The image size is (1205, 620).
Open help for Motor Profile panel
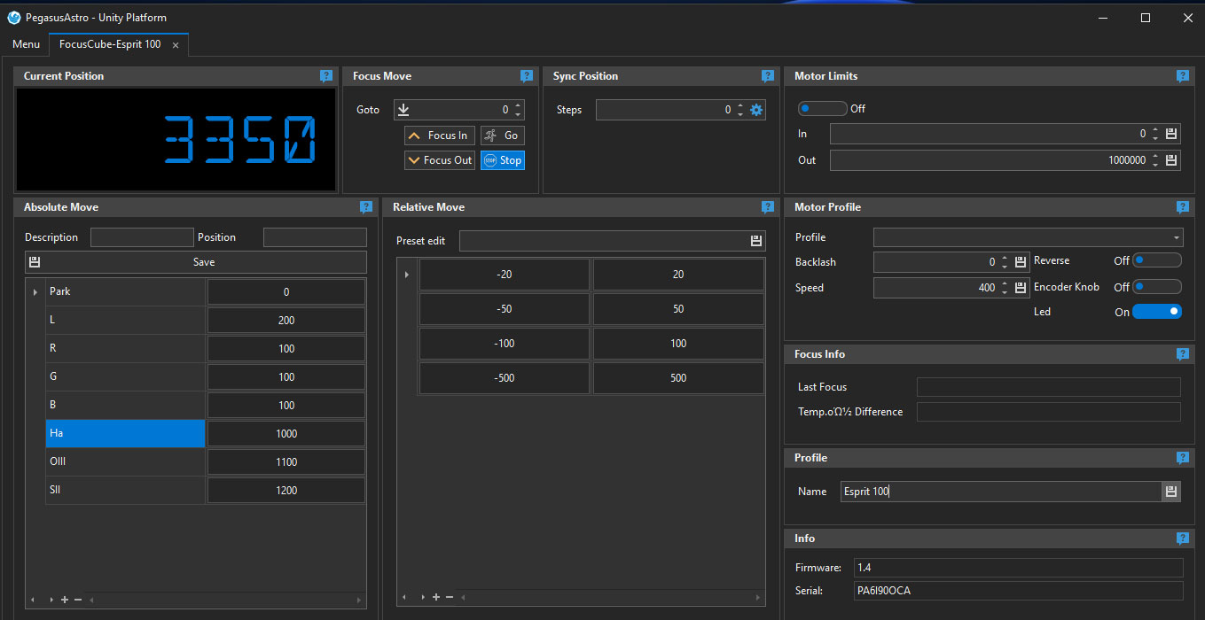pos(1183,207)
